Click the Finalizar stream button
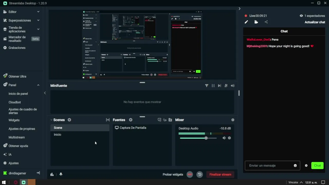 point(220,174)
